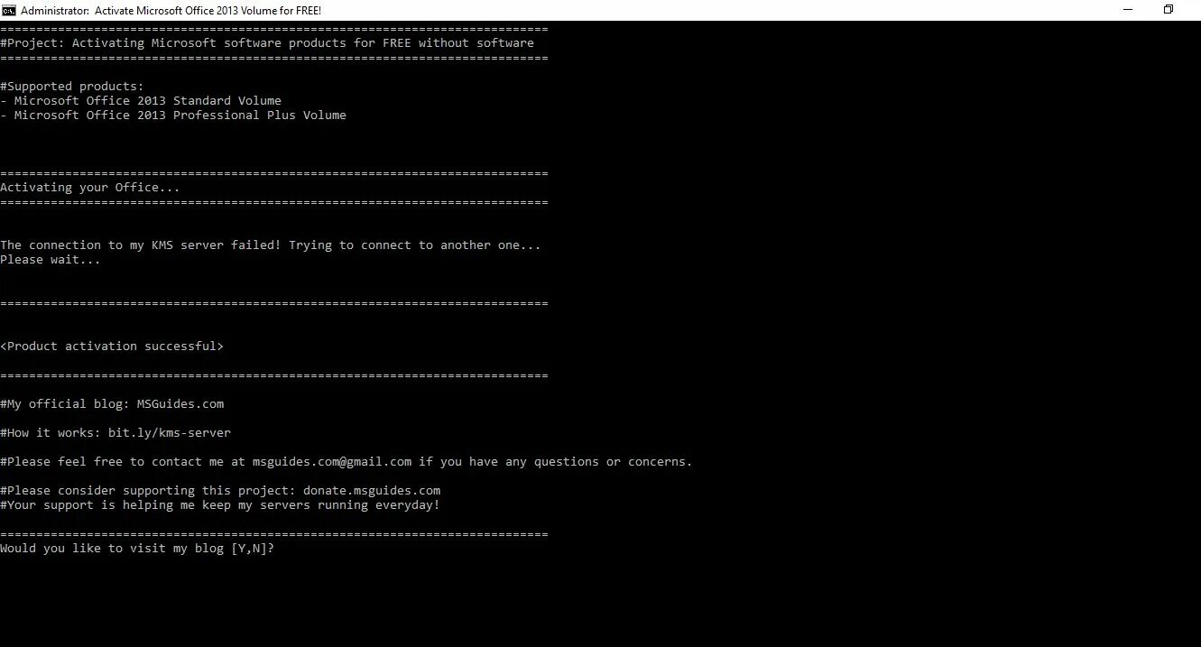The height and width of the screenshot is (647, 1201).
Task: Click '<Product activation successful>' message
Action: [112, 347]
